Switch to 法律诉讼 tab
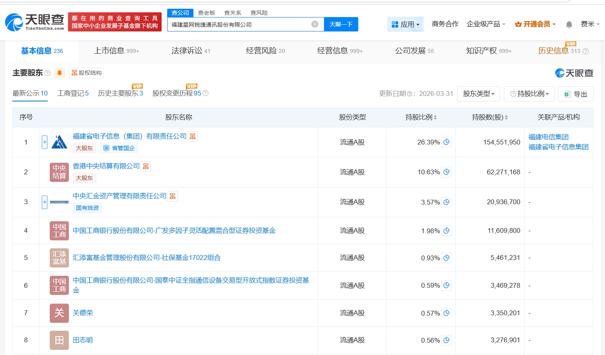605x355 pixels. pos(191,51)
